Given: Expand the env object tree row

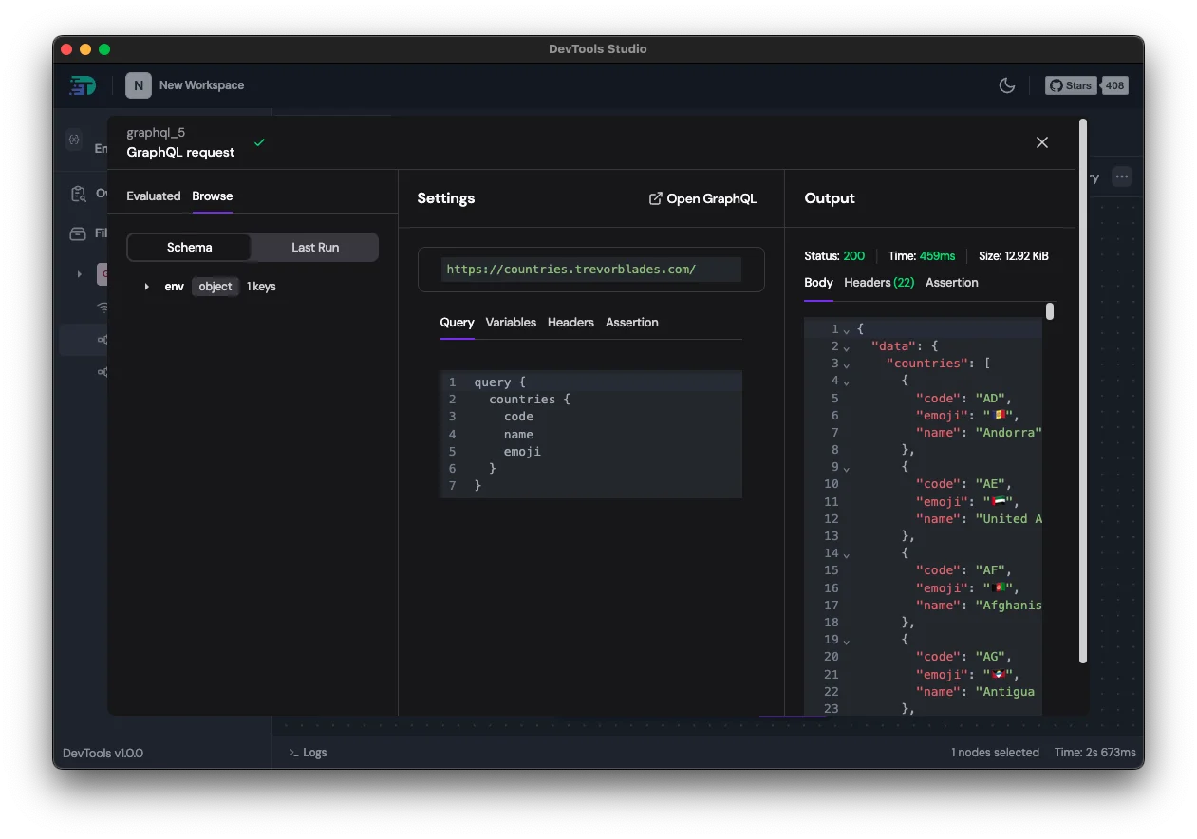Looking at the screenshot, I should pyautogui.click(x=146, y=287).
